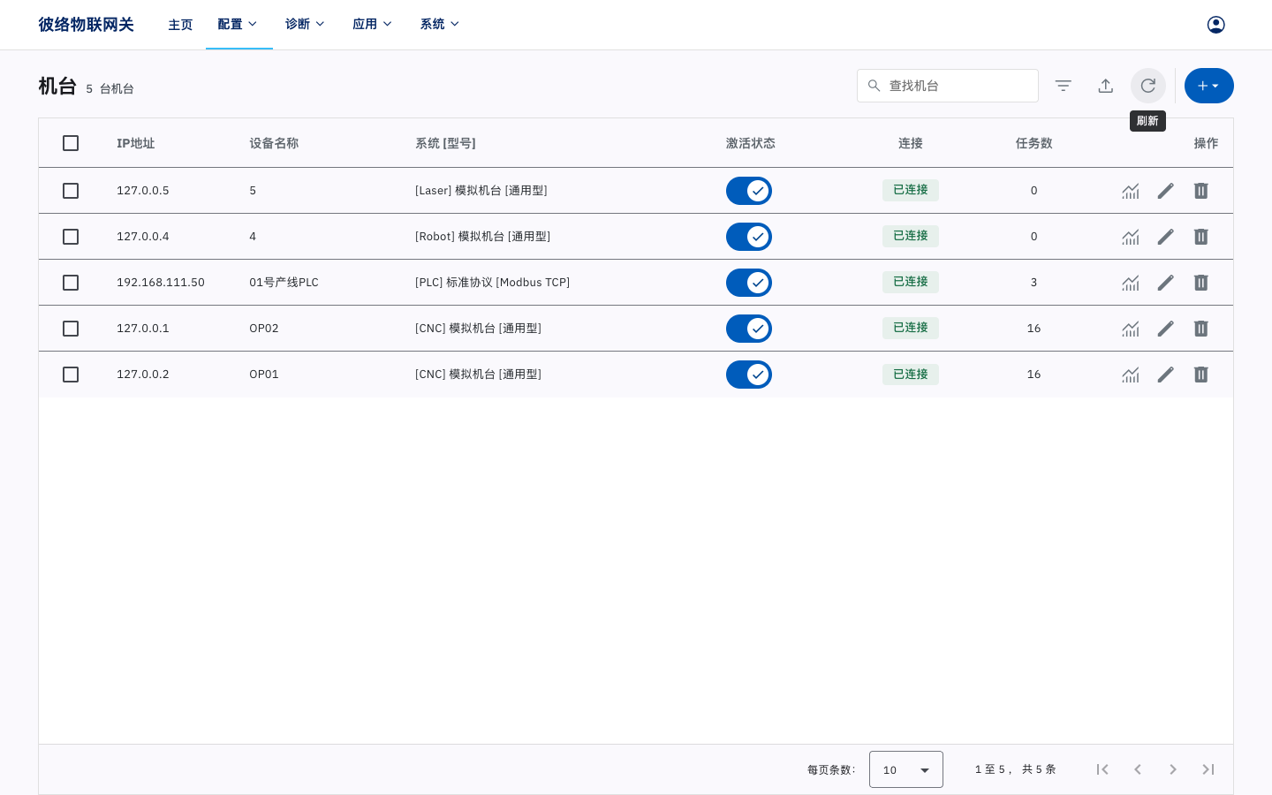This screenshot has width=1272, height=795.
Task: Toggle activation of 01号产线PLC
Action: click(x=749, y=283)
